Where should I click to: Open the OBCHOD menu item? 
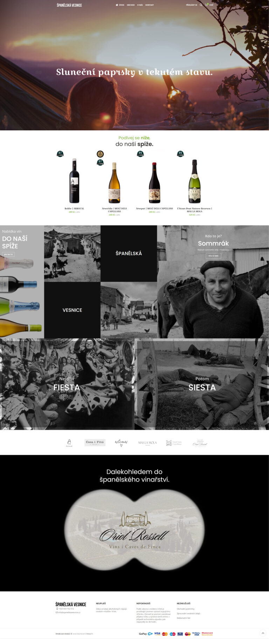131,5
